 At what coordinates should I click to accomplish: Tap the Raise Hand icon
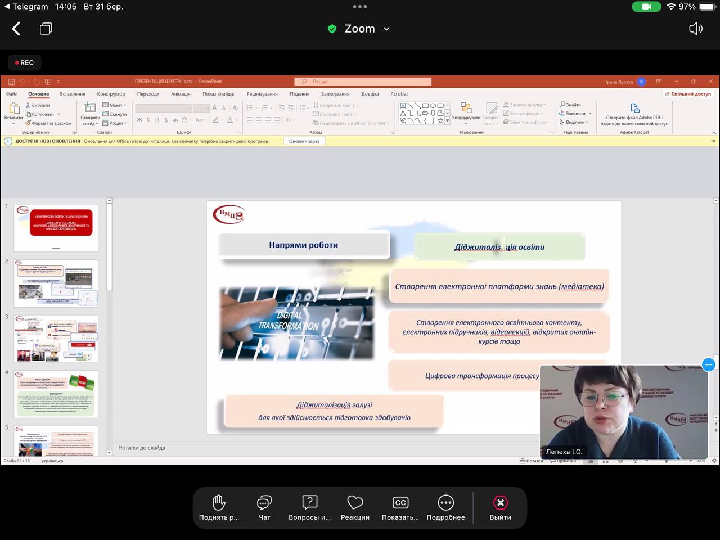pyautogui.click(x=219, y=503)
